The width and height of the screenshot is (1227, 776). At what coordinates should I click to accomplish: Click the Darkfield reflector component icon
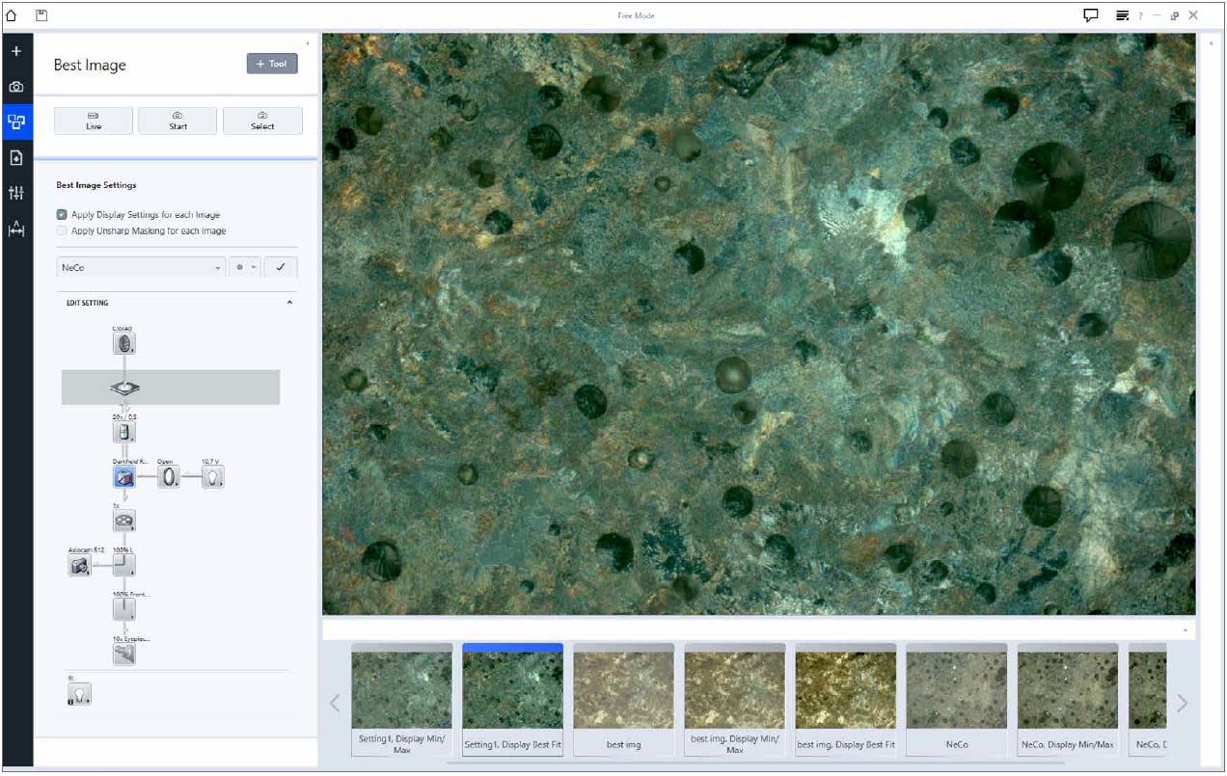pos(123,476)
